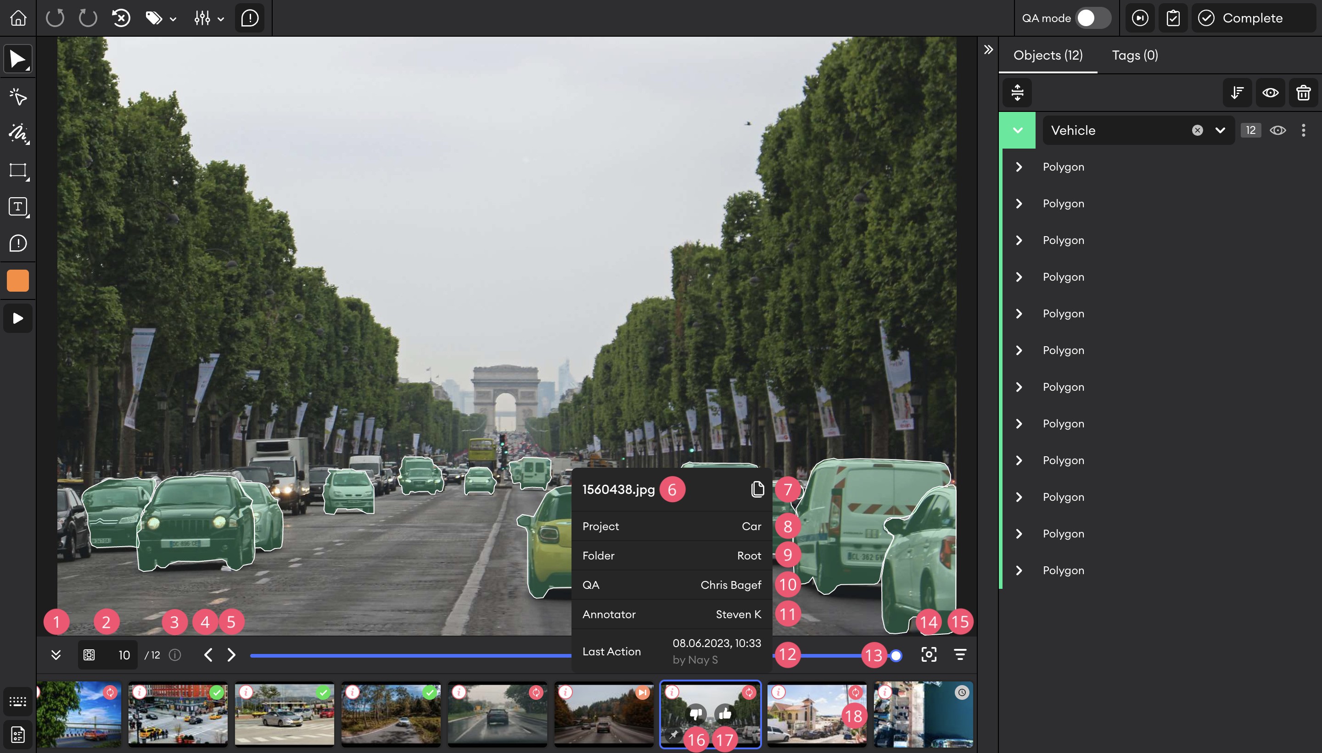
Task: Click the sort objects icon
Action: coord(1237,93)
